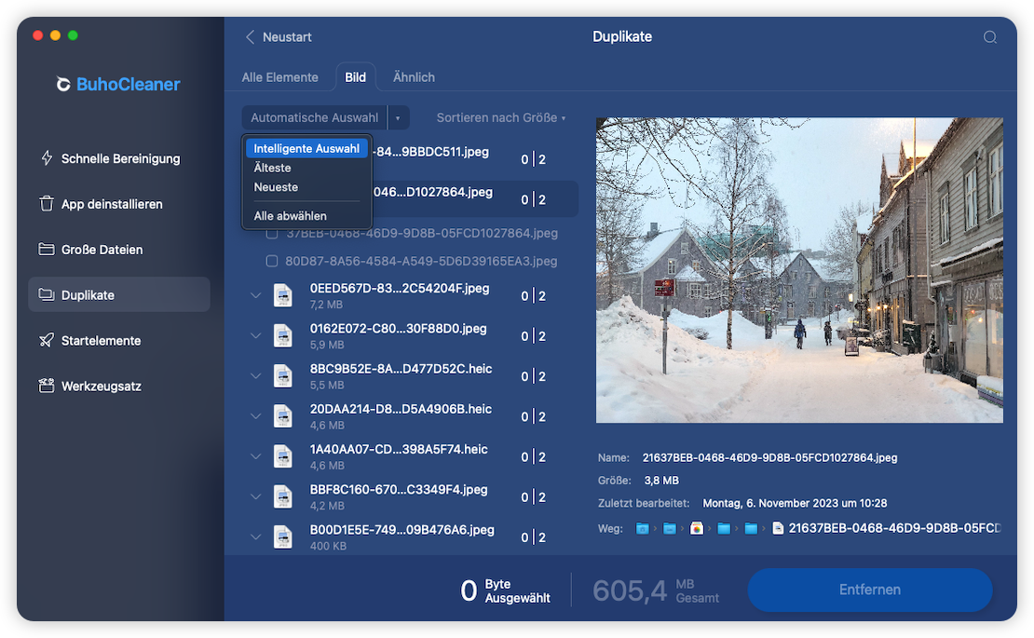The height and width of the screenshot is (638, 1034).
Task: Click file icon of 8BC9B52E-8A...D477D52C.heic
Action: pos(283,375)
